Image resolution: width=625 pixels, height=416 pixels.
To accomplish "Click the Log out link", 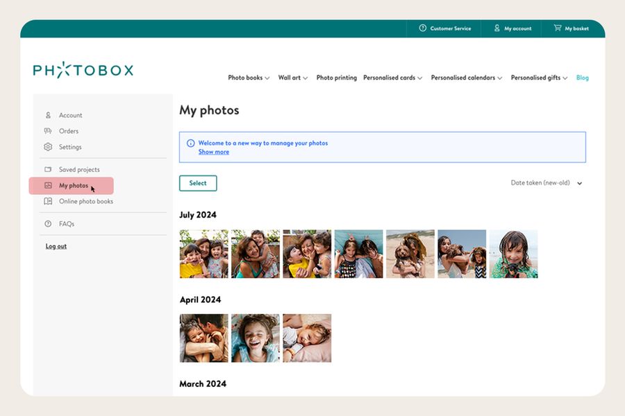I will point(56,246).
